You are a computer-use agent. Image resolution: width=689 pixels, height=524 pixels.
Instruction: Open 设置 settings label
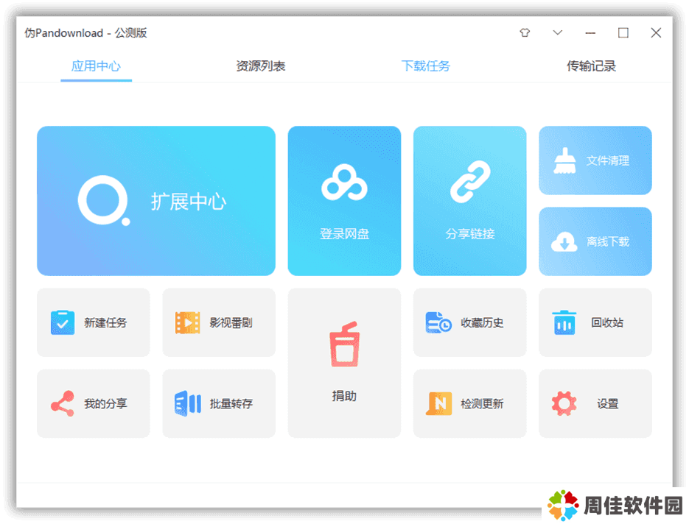click(608, 403)
